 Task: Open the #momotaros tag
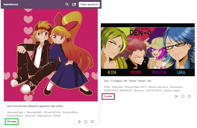tap(176, 87)
